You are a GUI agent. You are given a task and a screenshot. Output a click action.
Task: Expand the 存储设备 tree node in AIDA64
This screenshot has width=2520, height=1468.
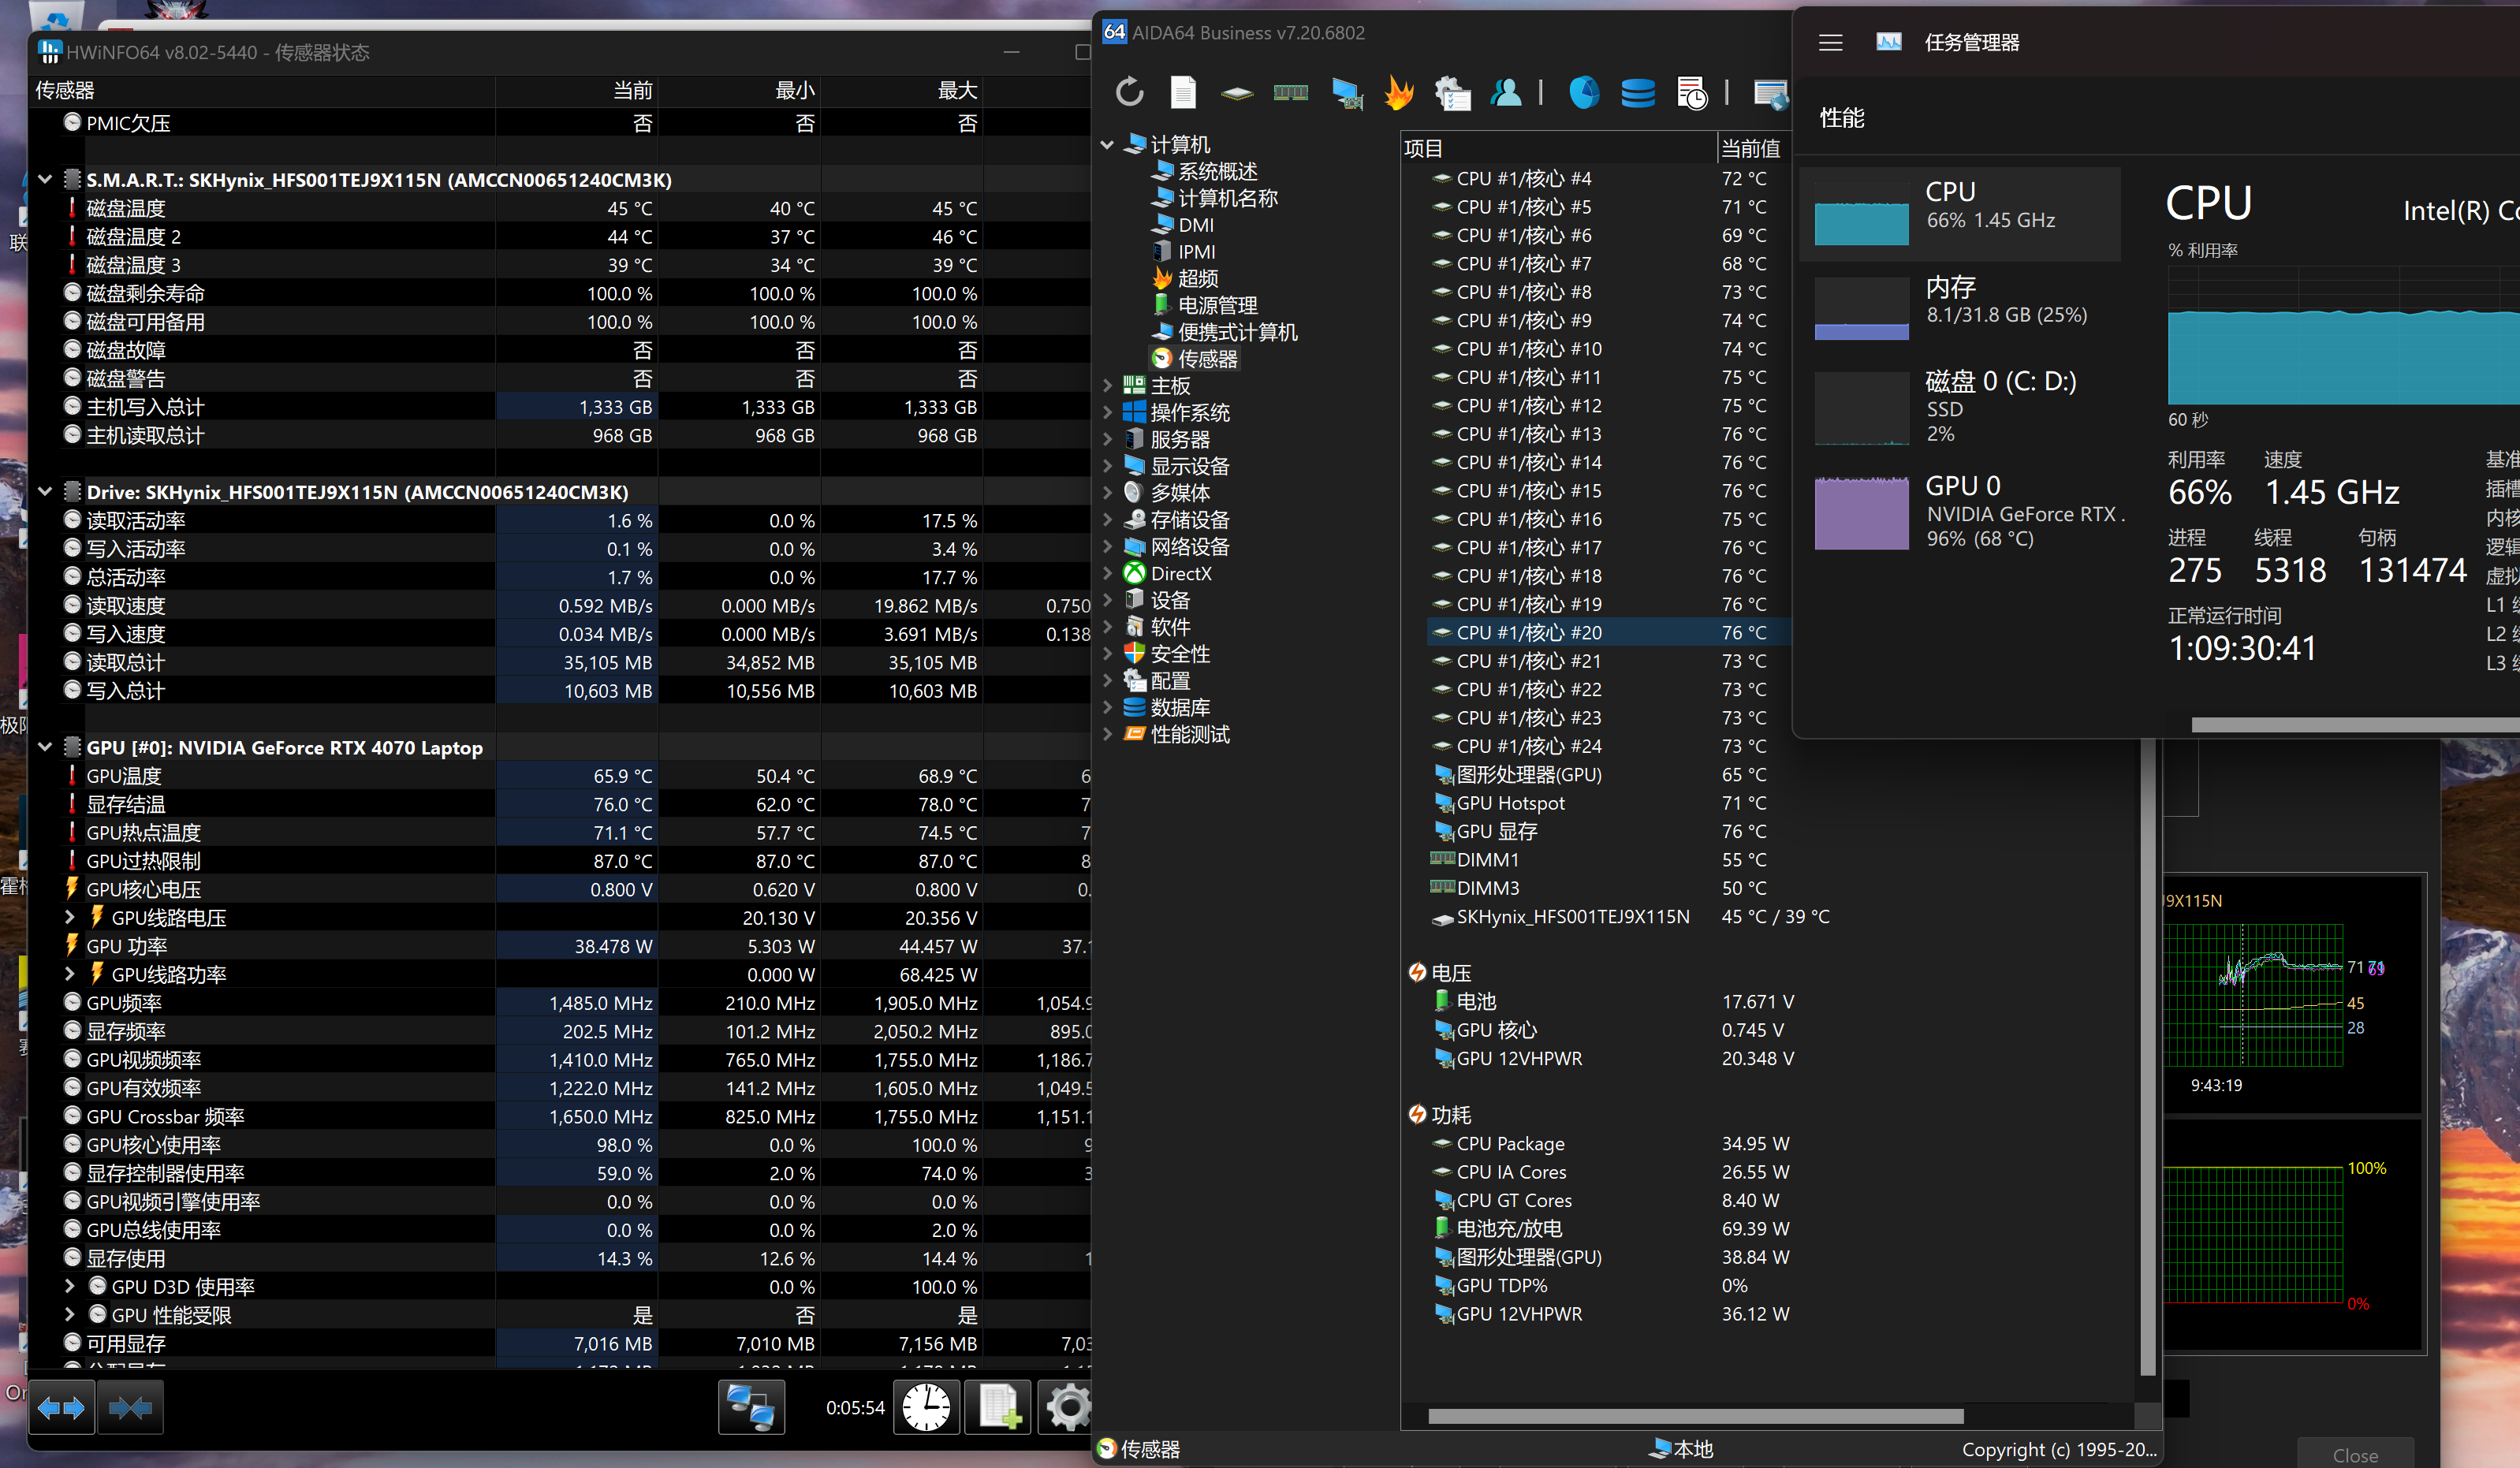[1107, 519]
